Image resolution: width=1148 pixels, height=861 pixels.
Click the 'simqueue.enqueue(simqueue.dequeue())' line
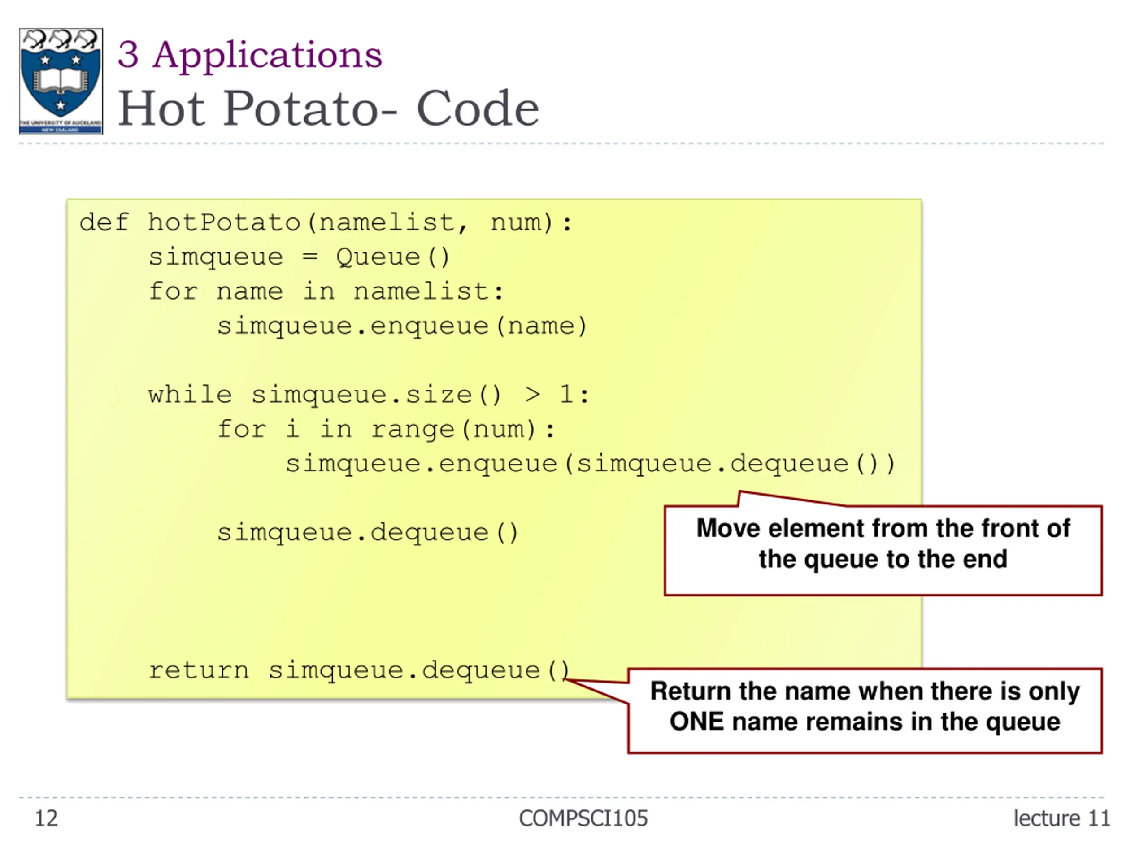(x=591, y=463)
